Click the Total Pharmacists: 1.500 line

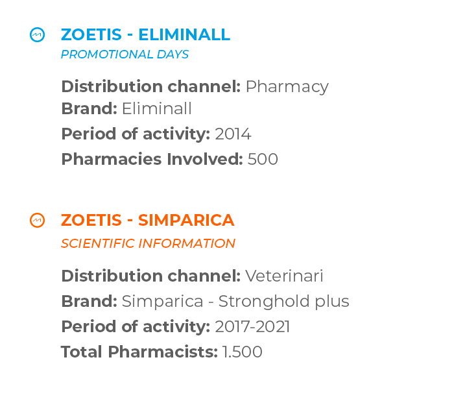tap(162, 352)
